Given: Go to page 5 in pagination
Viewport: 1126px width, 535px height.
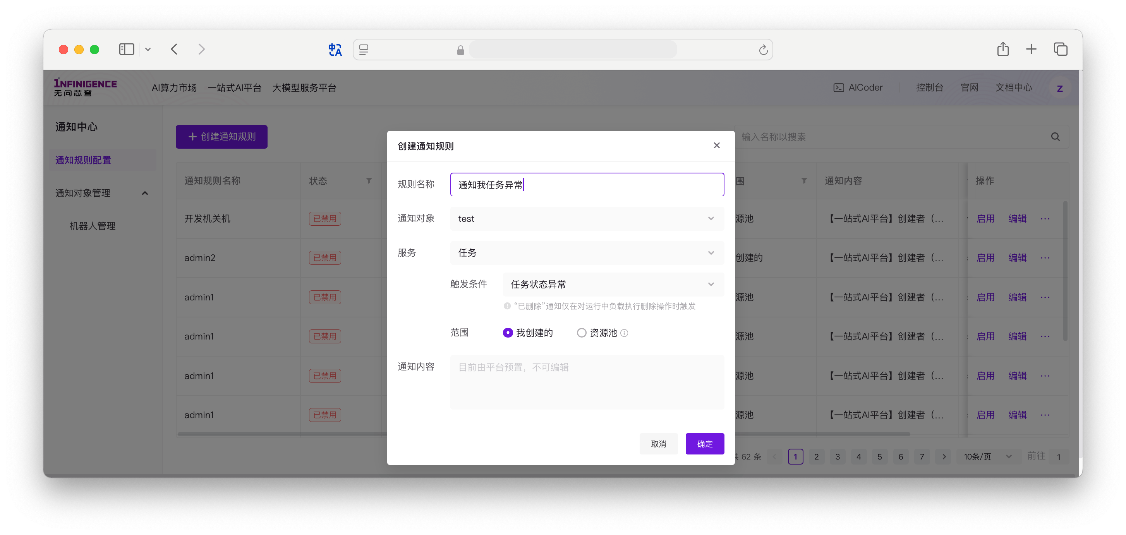Looking at the screenshot, I should [x=879, y=457].
